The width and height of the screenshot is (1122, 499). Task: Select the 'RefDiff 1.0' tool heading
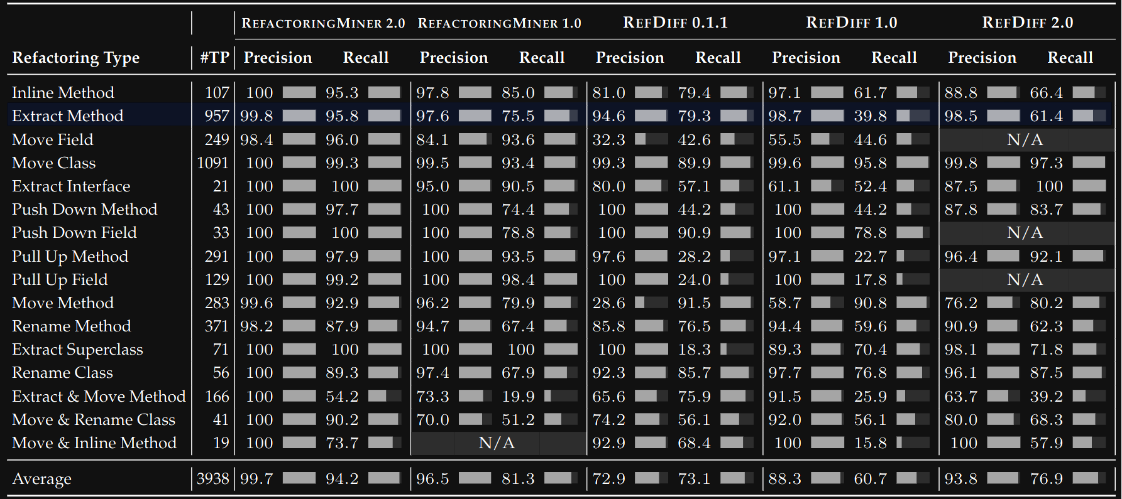[x=851, y=23]
